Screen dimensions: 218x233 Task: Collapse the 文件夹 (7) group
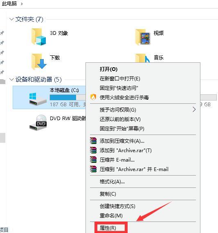coord(11,19)
